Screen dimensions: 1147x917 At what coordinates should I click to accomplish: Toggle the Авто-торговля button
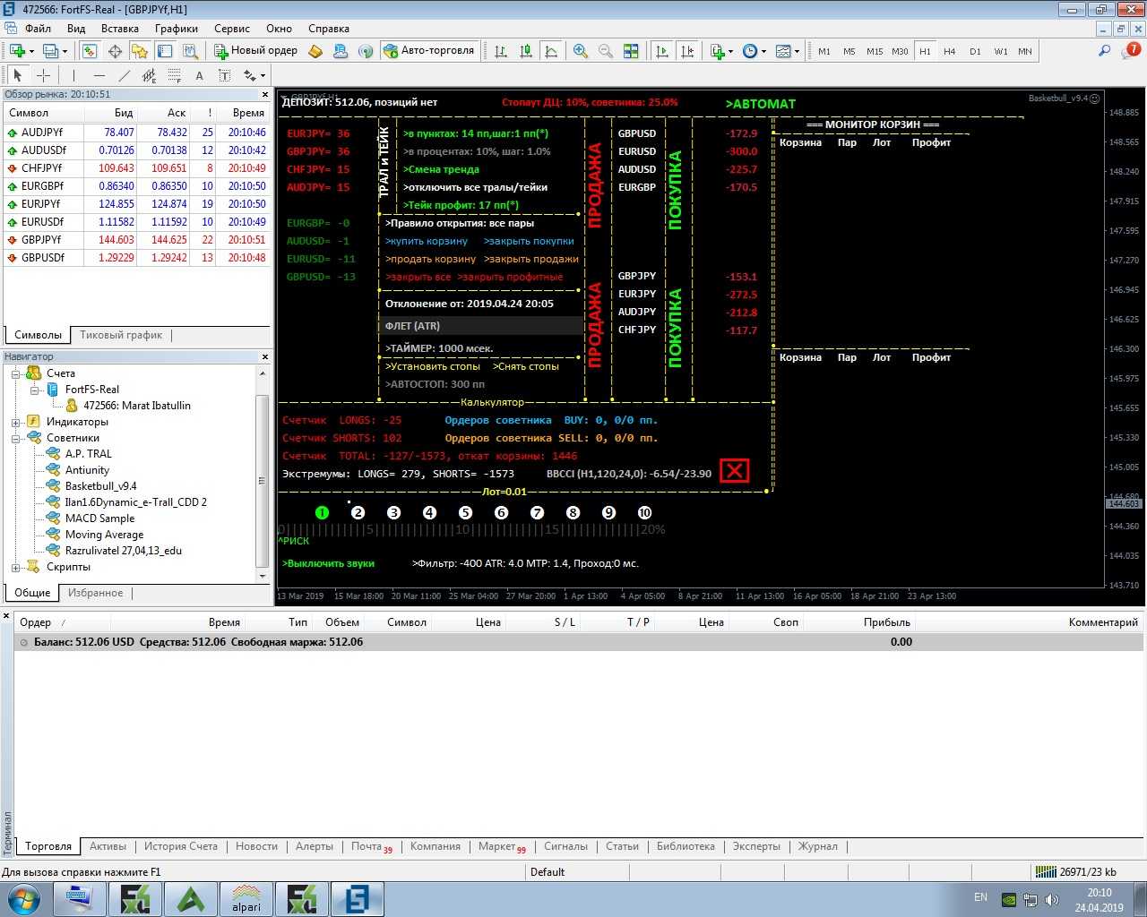[x=428, y=51]
